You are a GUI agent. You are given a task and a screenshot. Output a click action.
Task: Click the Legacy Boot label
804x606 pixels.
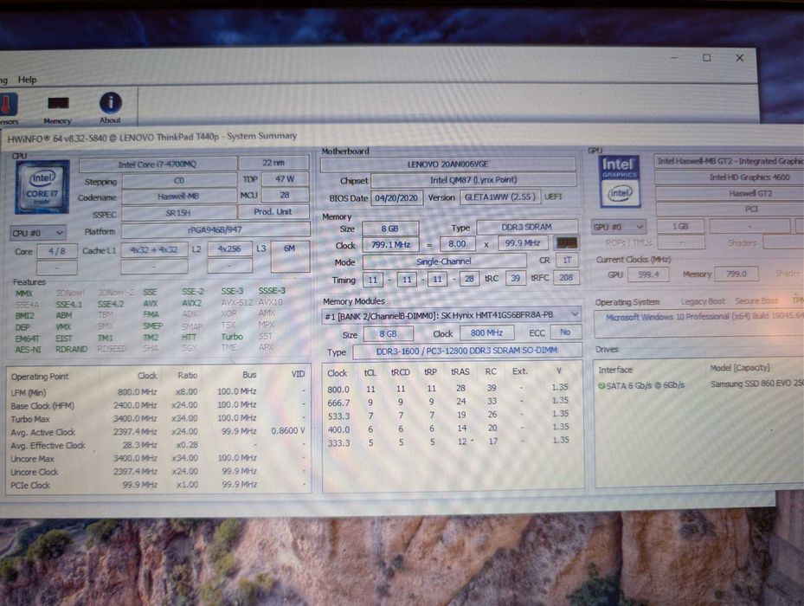click(703, 302)
